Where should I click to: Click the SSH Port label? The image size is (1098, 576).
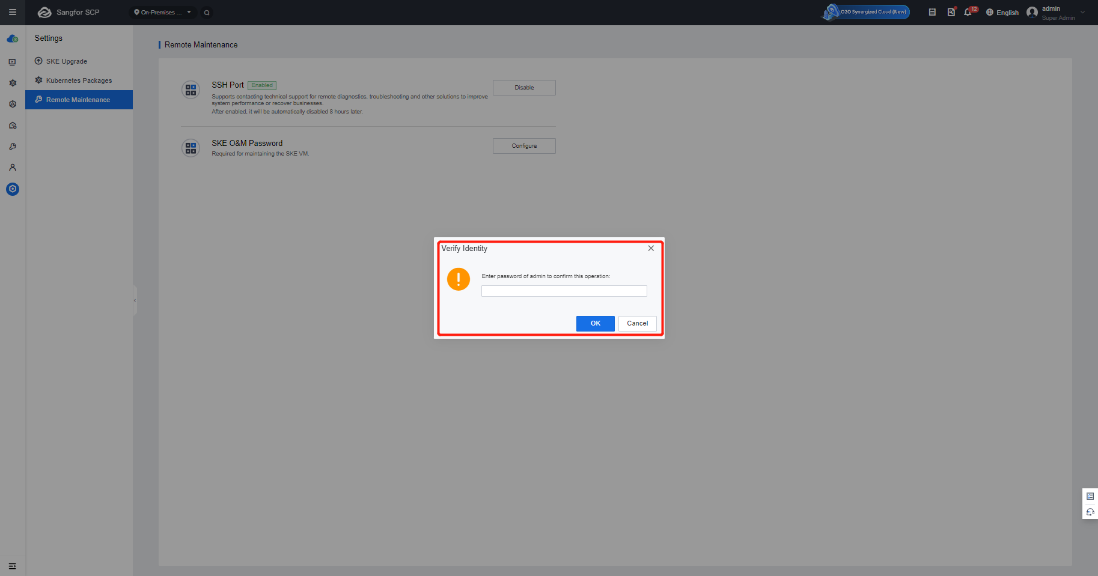[x=228, y=85]
